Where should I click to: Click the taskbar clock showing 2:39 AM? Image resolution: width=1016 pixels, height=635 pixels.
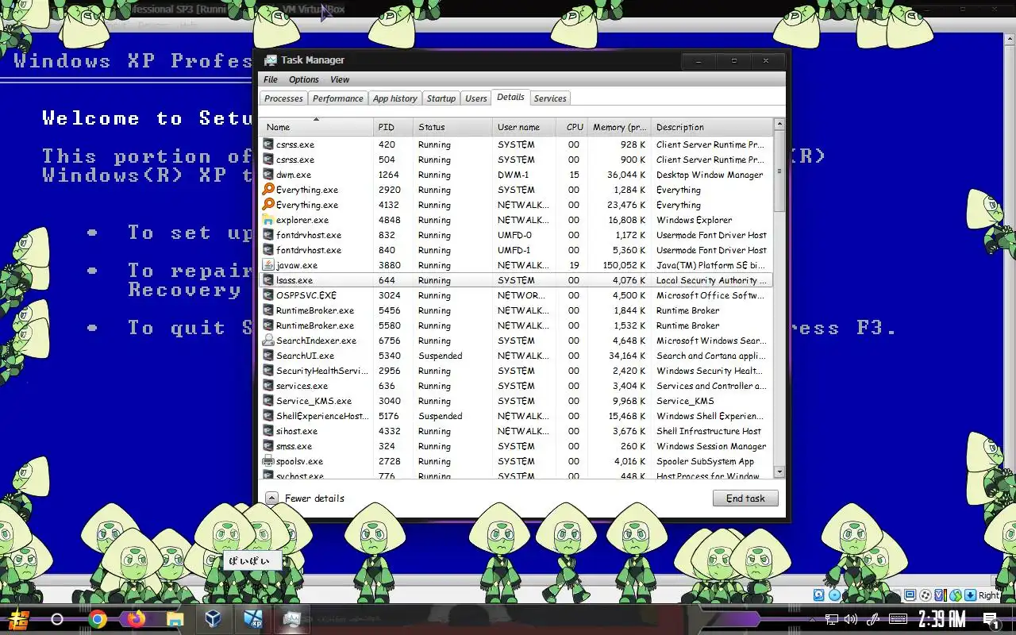[942, 619]
